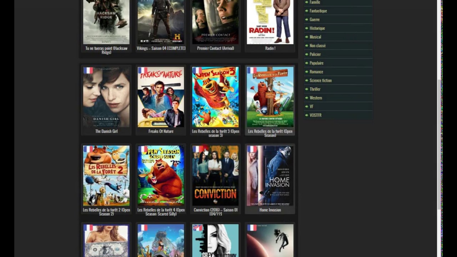457x257 pixels.
Task: Click 'Conviction (2016) – Saison 01' title
Action: click(215, 212)
